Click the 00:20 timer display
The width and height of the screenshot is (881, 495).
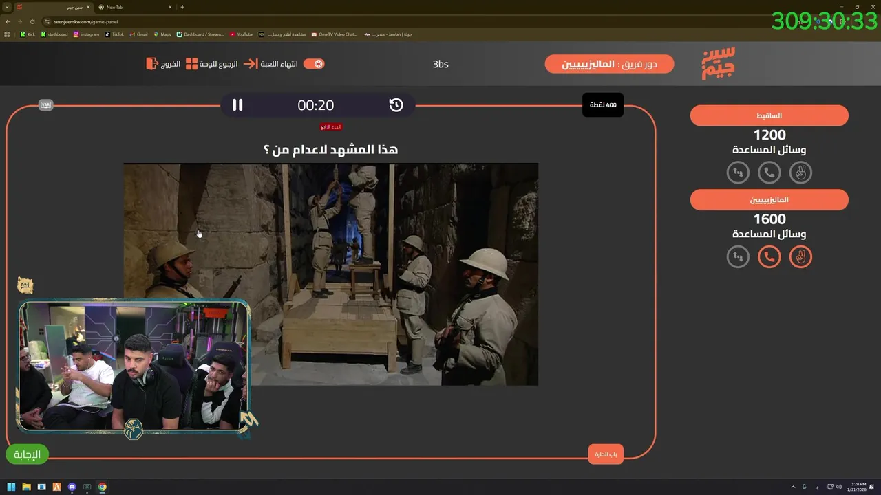coord(316,105)
